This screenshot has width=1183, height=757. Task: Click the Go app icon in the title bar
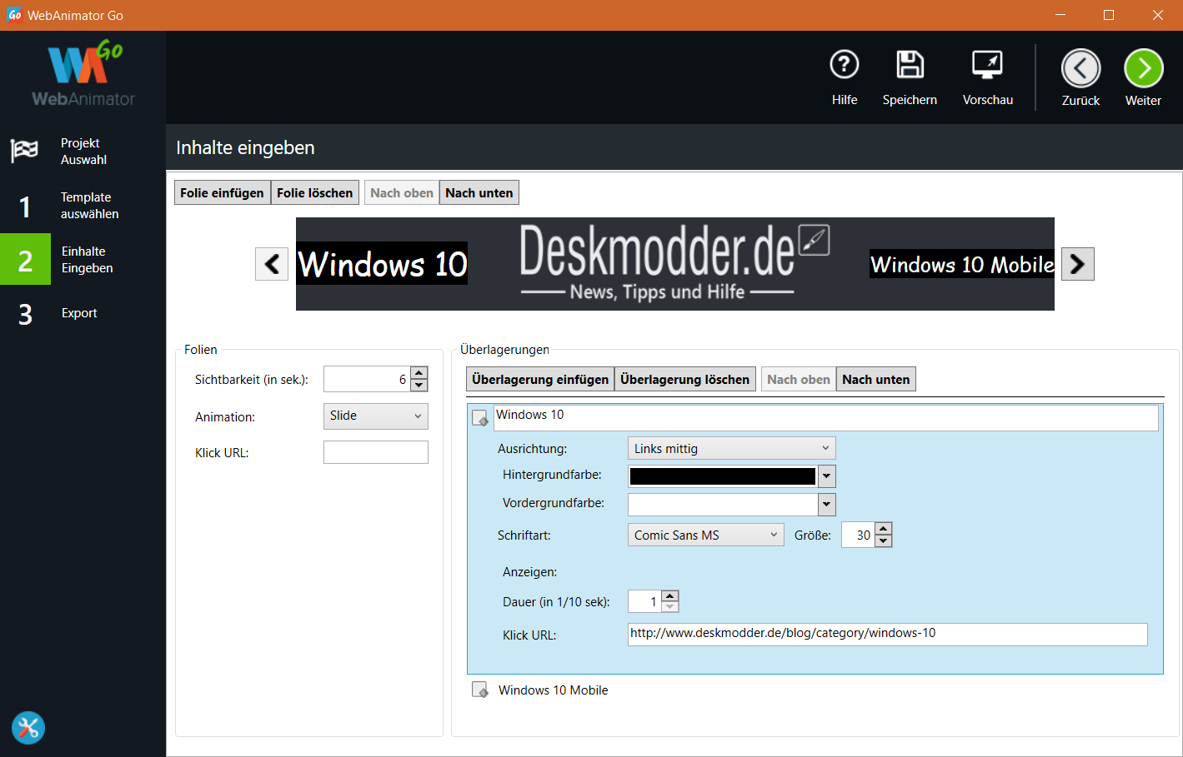click(x=14, y=15)
